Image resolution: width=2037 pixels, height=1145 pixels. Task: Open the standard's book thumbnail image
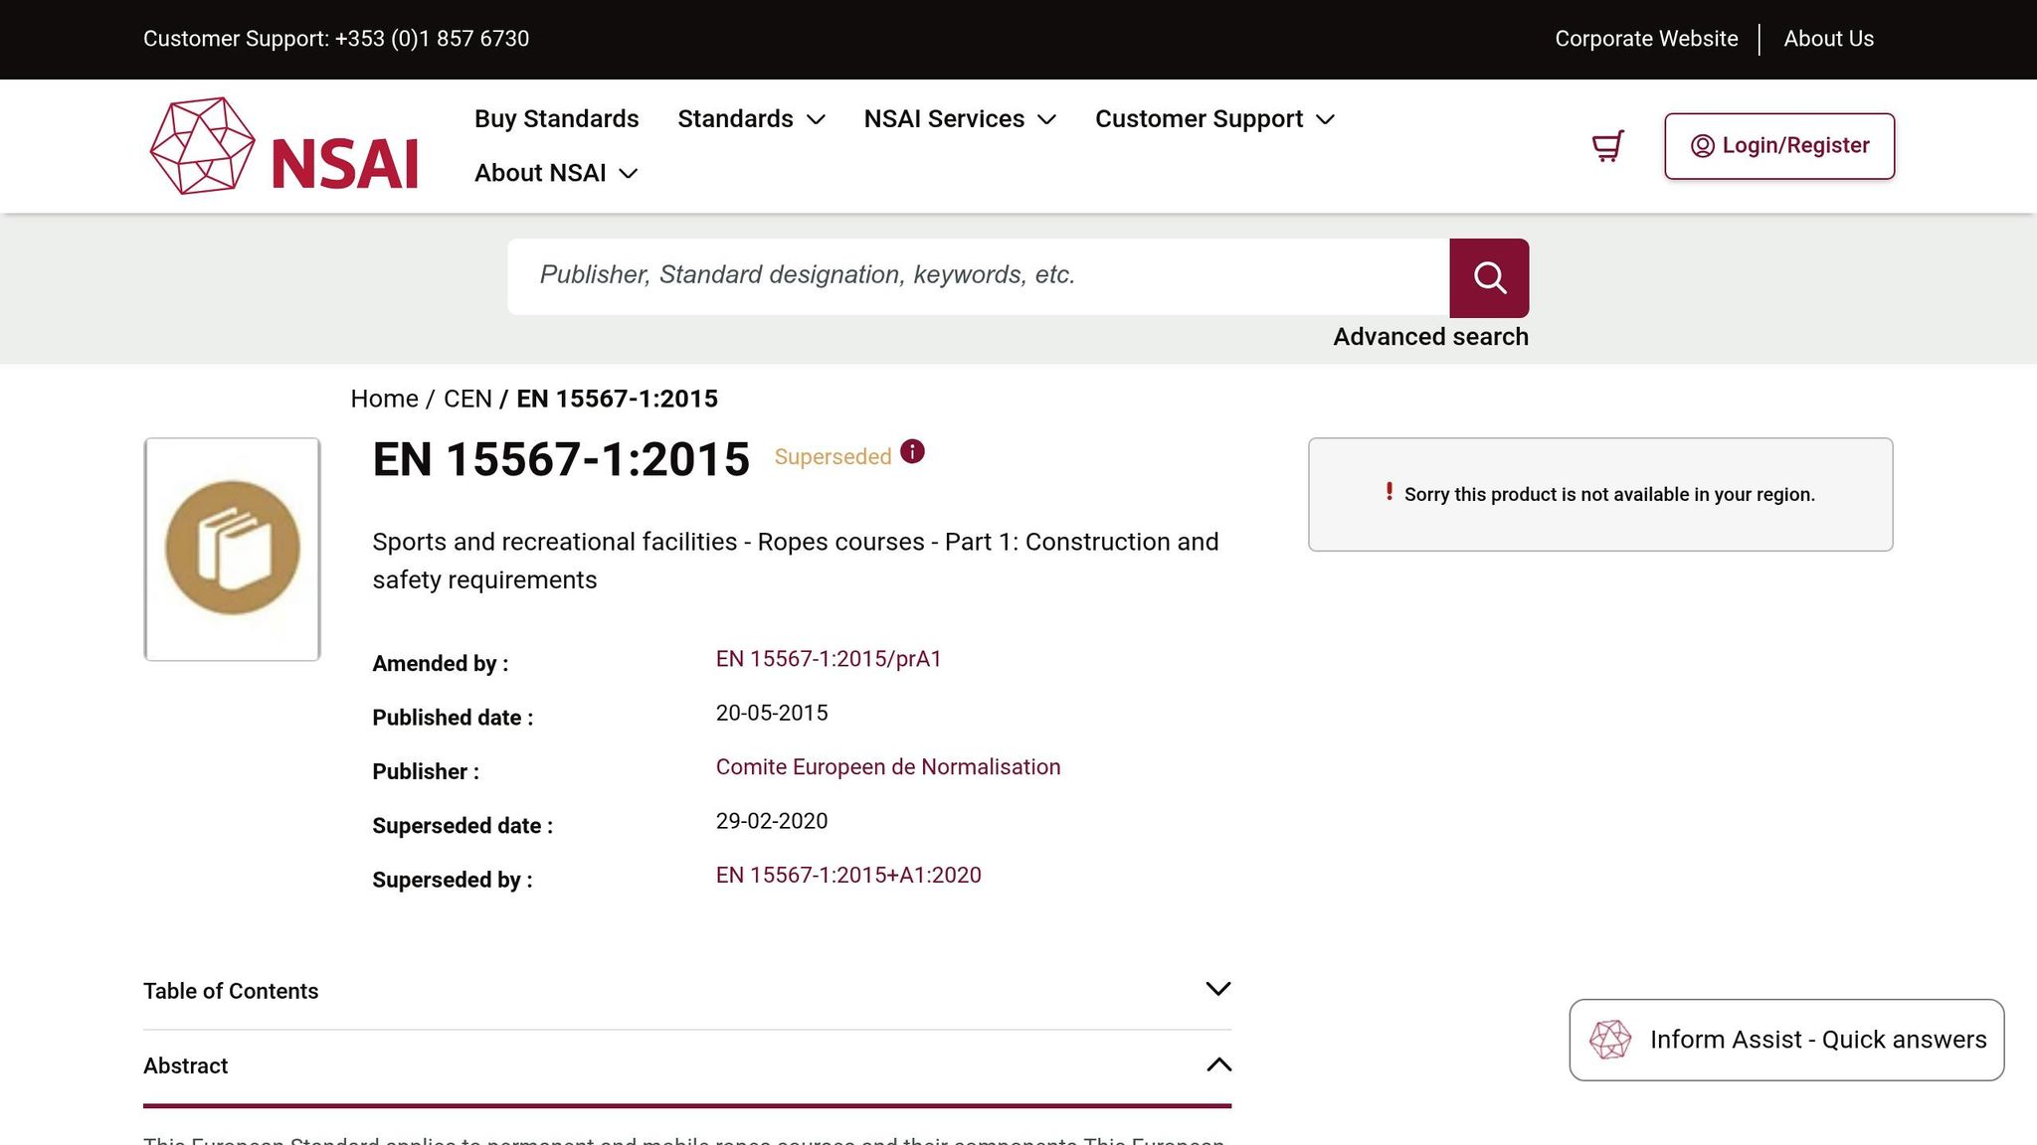[x=232, y=549]
